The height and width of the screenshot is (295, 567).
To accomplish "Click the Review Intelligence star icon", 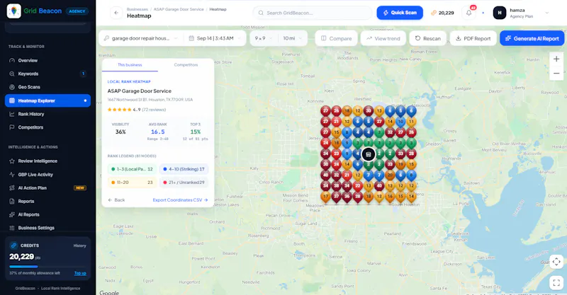I will point(12,161).
